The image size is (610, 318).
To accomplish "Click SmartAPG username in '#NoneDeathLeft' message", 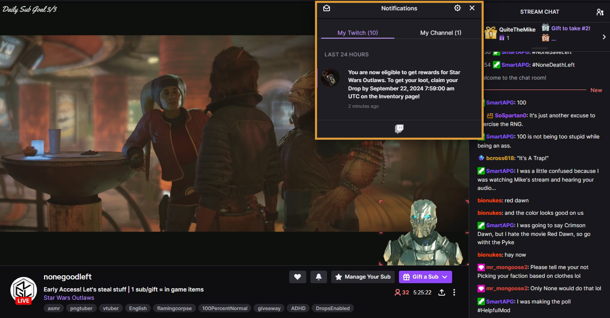I will point(515,65).
